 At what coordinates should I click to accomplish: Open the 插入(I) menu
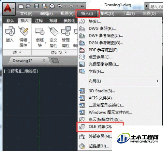(87, 14)
